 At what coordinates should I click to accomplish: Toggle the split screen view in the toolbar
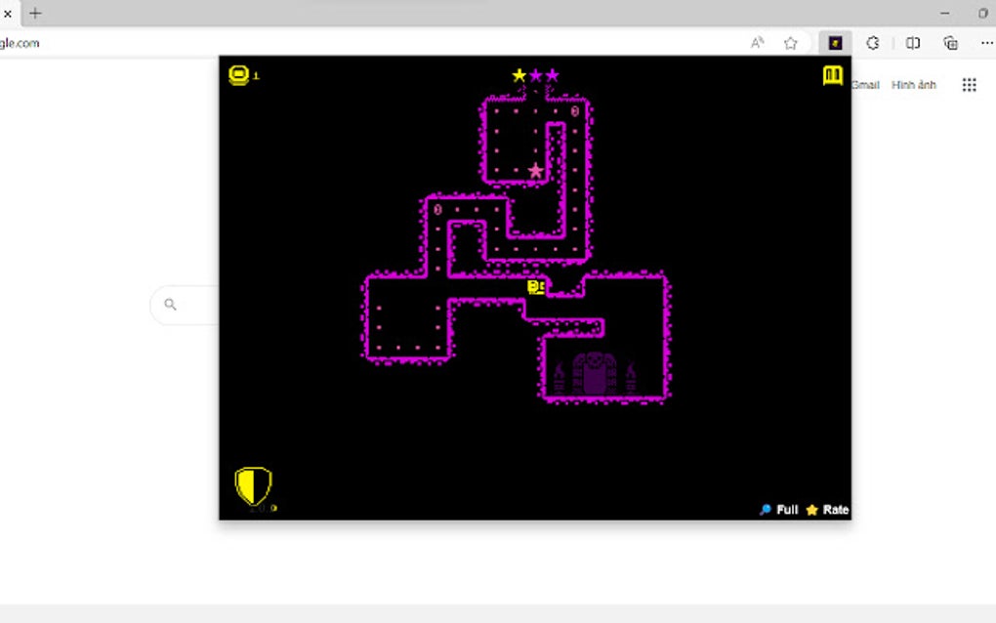(x=911, y=43)
